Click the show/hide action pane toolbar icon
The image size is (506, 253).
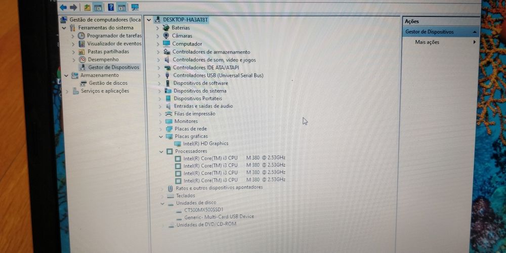tap(121, 7)
